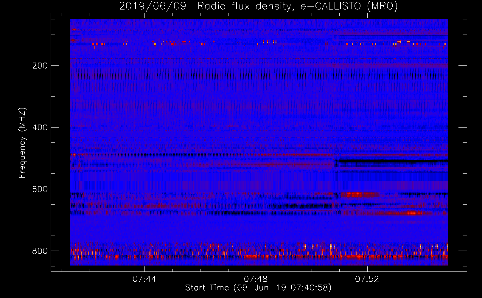Click the 'Start Time (09-Jun-19 07:40:58)' label
This screenshot has height=298, width=482.
[258, 288]
